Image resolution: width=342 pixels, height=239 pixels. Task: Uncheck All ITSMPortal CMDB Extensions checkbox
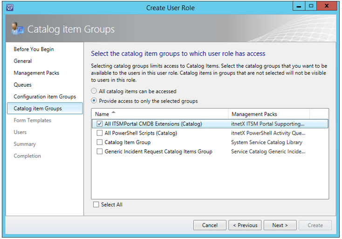point(100,124)
